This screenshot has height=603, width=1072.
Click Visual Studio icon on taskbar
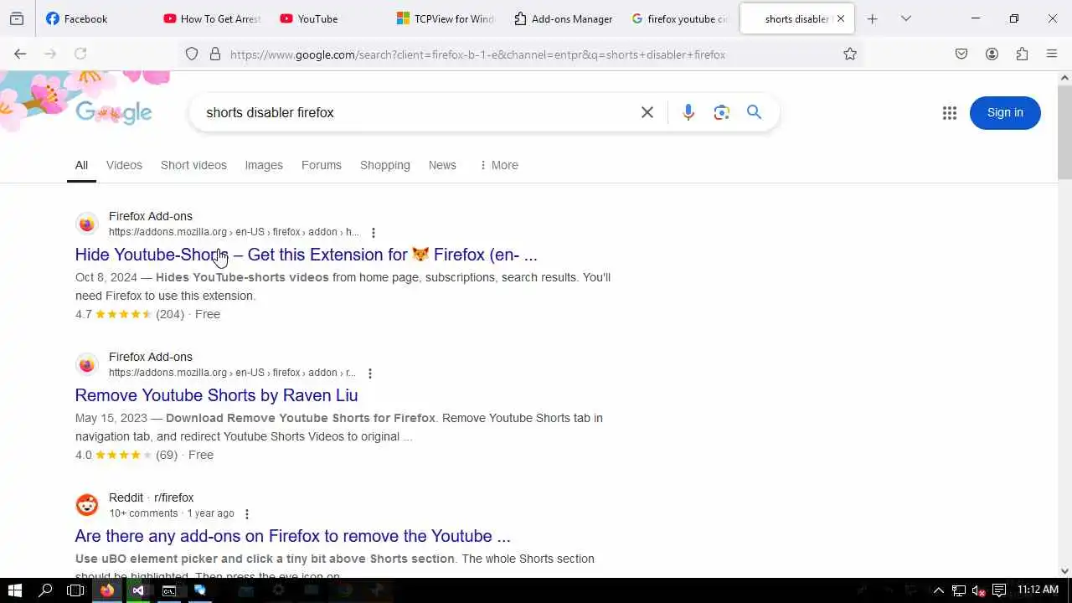pos(138,590)
